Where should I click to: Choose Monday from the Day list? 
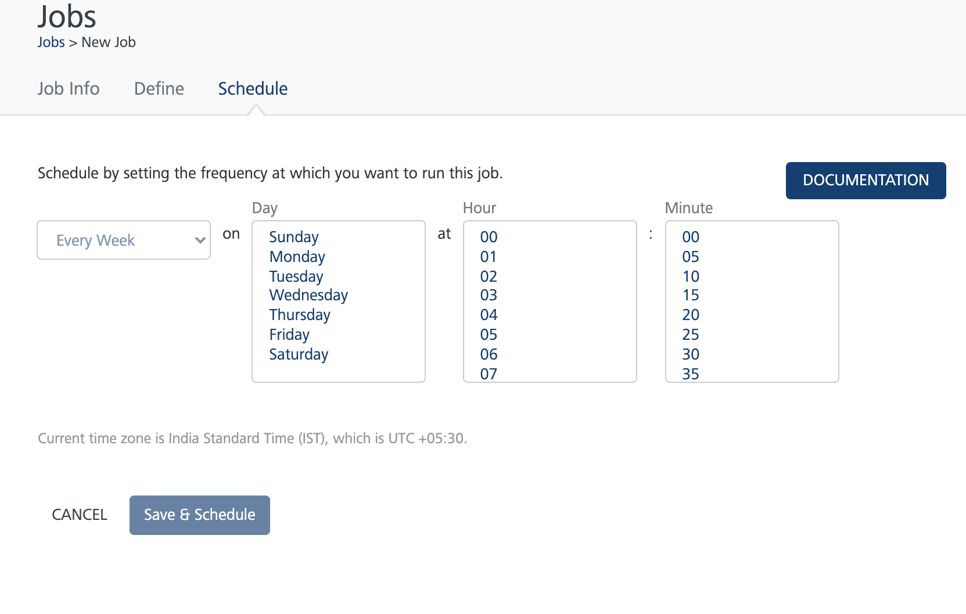tap(297, 257)
